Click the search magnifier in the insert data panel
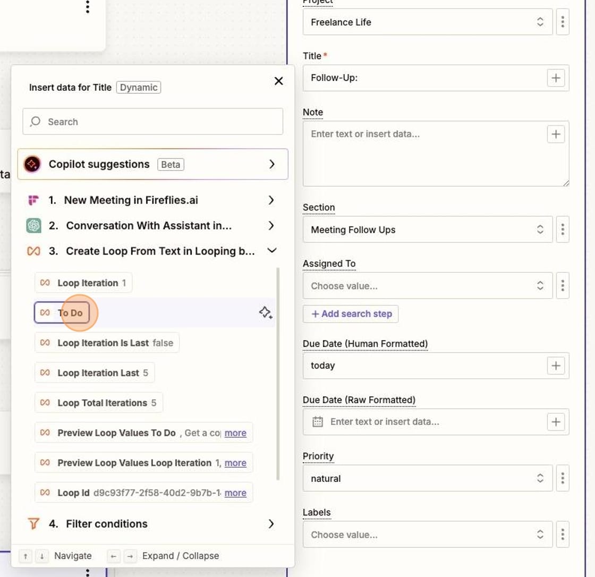The width and height of the screenshot is (595, 577). [x=36, y=121]
